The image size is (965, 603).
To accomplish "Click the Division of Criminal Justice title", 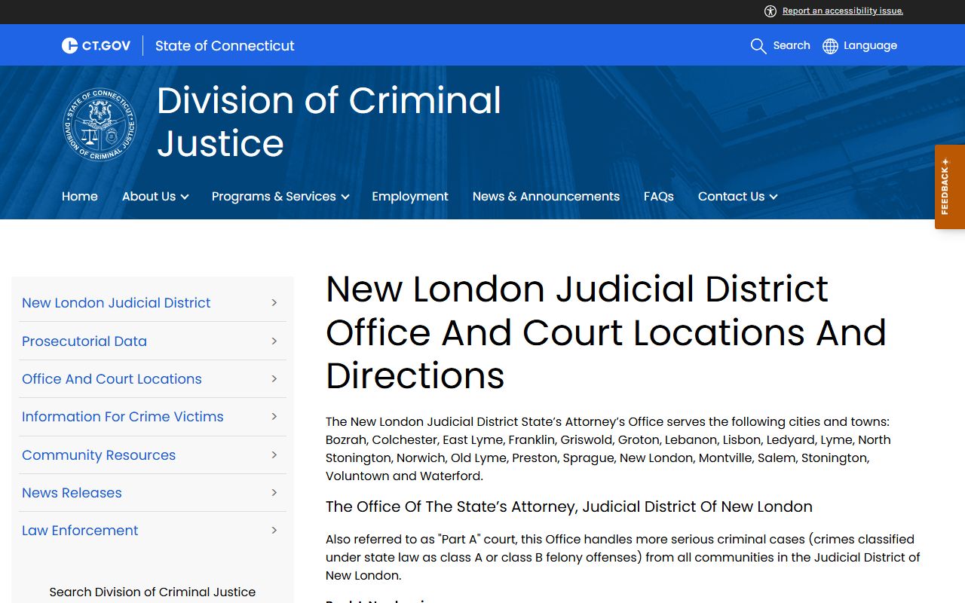I will point(329,122).
